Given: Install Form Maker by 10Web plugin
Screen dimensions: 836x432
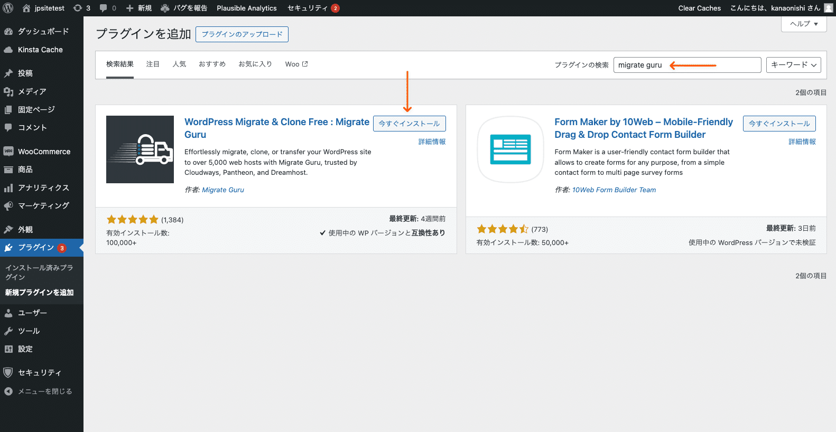Looking at the screenshot, I should click(x=779, y=124).
